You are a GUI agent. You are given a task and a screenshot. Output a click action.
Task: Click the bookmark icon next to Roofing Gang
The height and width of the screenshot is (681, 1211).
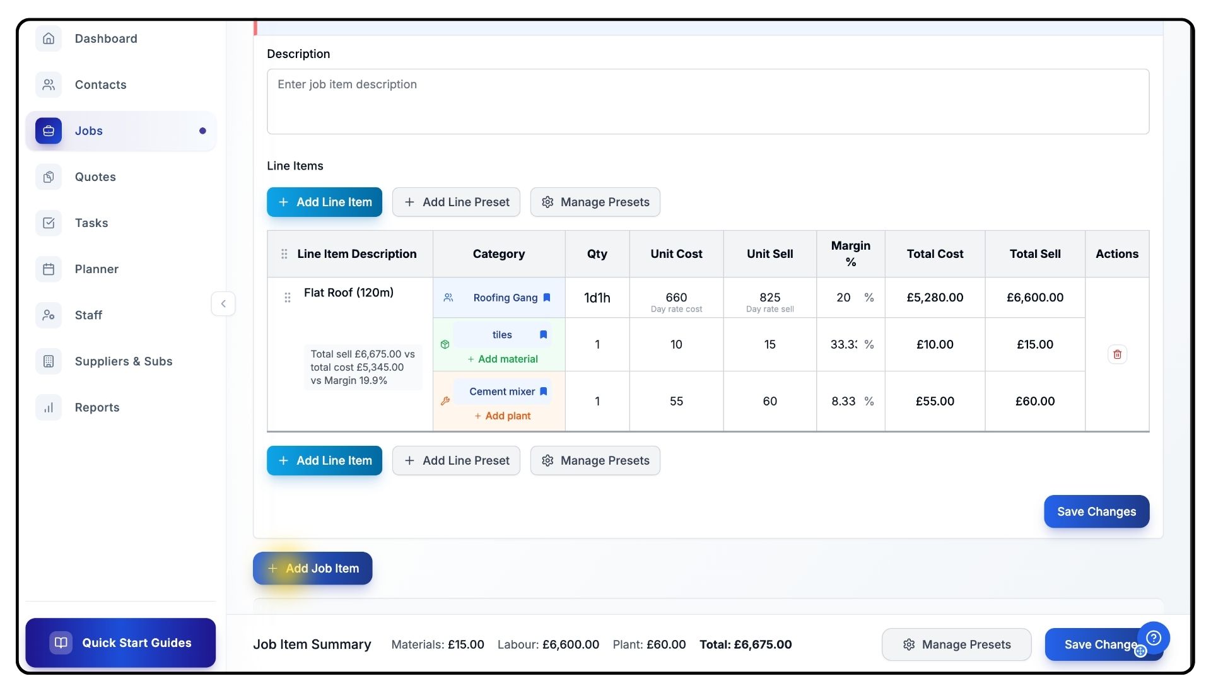click(x=547, y=298)
